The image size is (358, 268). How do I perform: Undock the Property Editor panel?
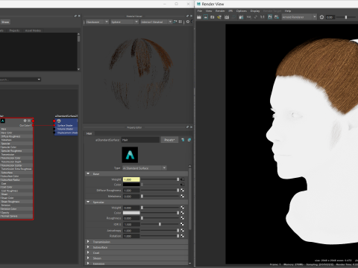pos(187,127)
